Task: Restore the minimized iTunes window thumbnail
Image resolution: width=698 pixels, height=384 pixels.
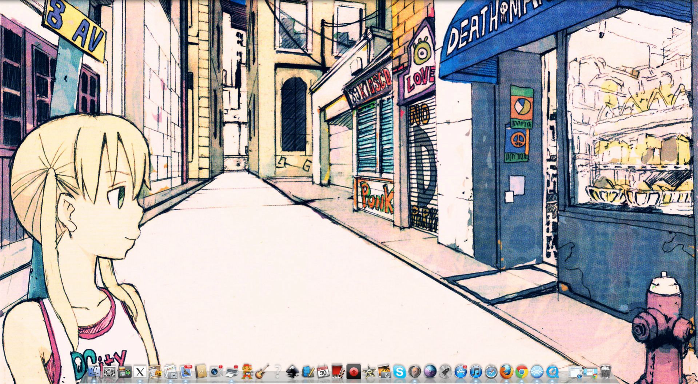Action: pyautogui.click(x=575, y=372)
